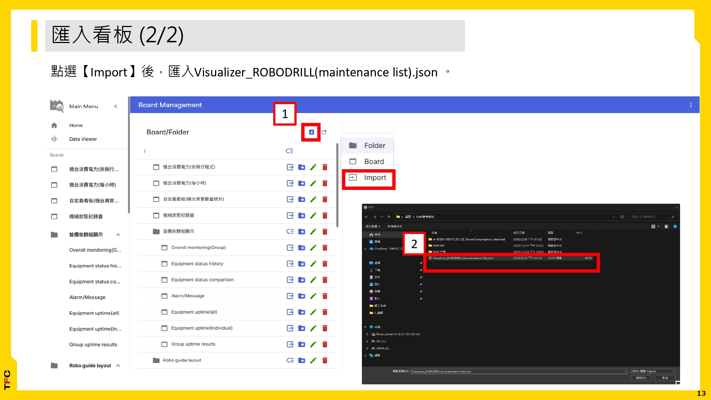The height and width of the screenshot is (400, 711).
Task: Click the file dialog search box
Action: [653, 217]
